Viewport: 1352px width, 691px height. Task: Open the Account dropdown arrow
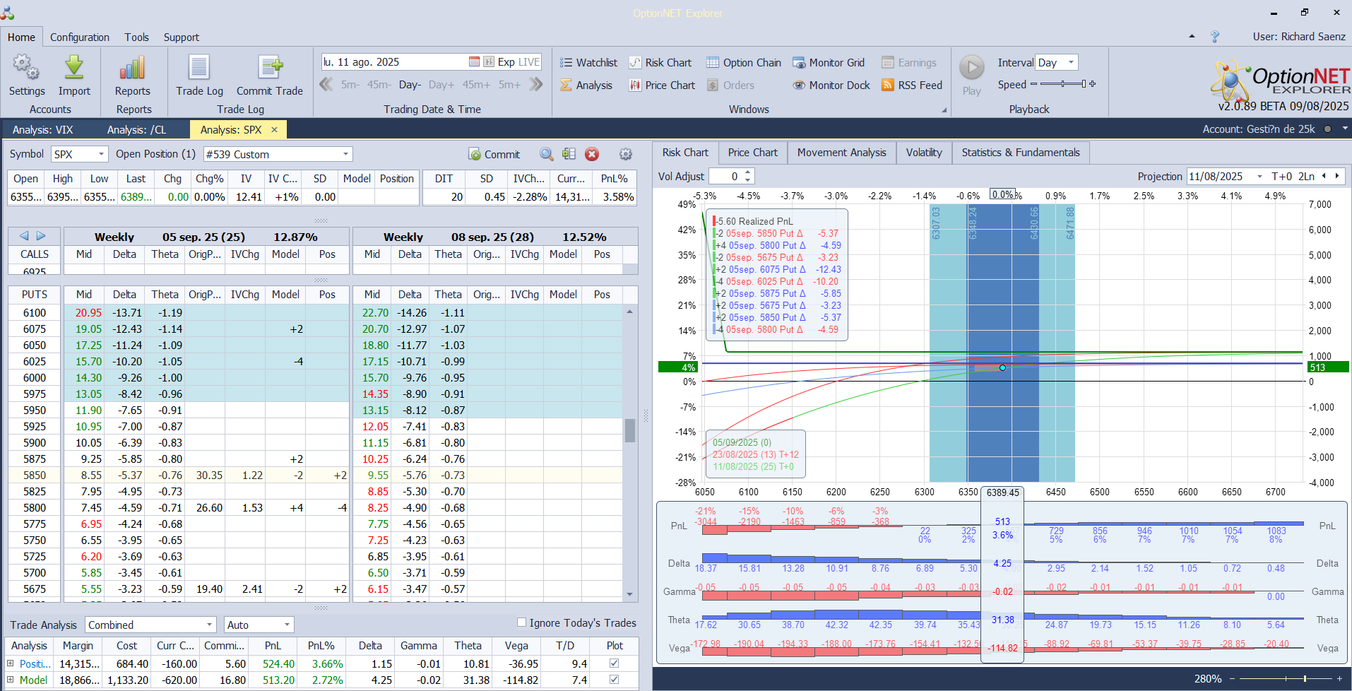pos(1345,129)
